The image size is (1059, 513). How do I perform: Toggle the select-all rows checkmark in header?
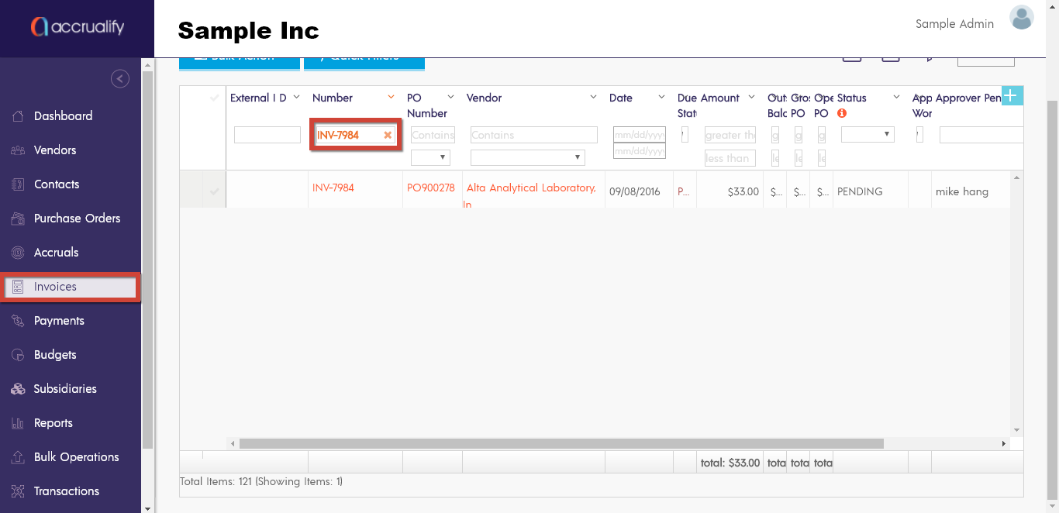click(215, 98)
